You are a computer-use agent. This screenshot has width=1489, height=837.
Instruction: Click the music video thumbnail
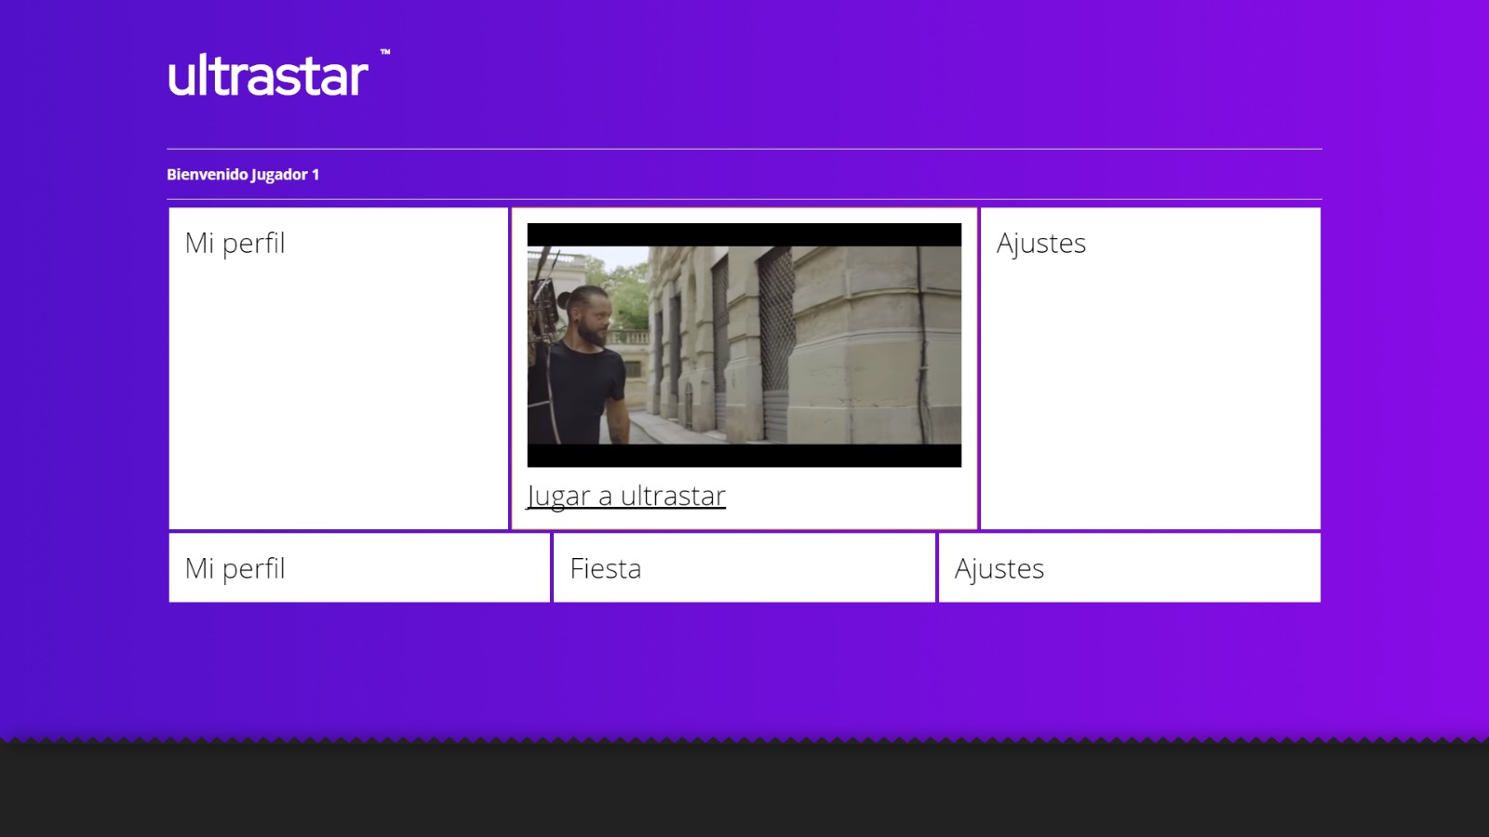(x=744, y=345)
